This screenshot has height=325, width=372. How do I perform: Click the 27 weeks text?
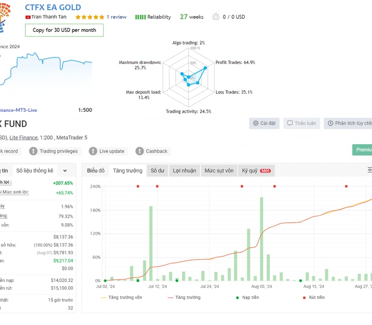(192, 17)
